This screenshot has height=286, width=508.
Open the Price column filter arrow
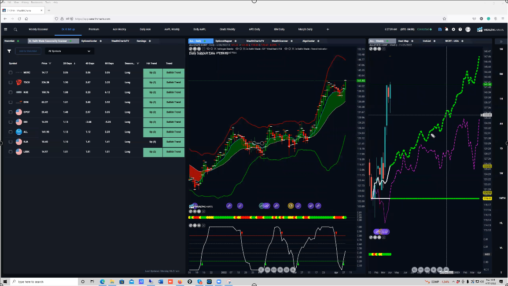(x=50, y=63)
